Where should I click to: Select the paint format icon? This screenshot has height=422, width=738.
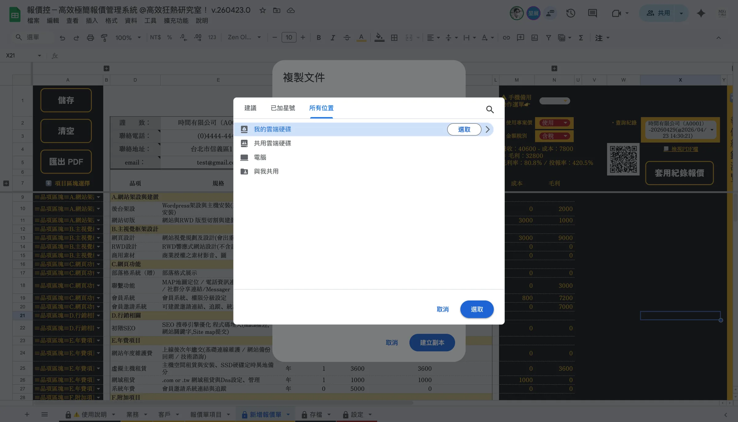[104, 37]
